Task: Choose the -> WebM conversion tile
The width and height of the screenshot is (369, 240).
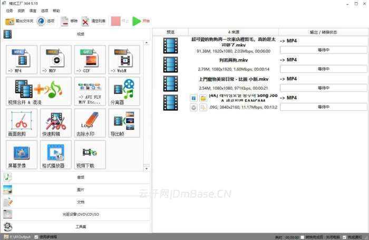Action: tap(124, 60)
